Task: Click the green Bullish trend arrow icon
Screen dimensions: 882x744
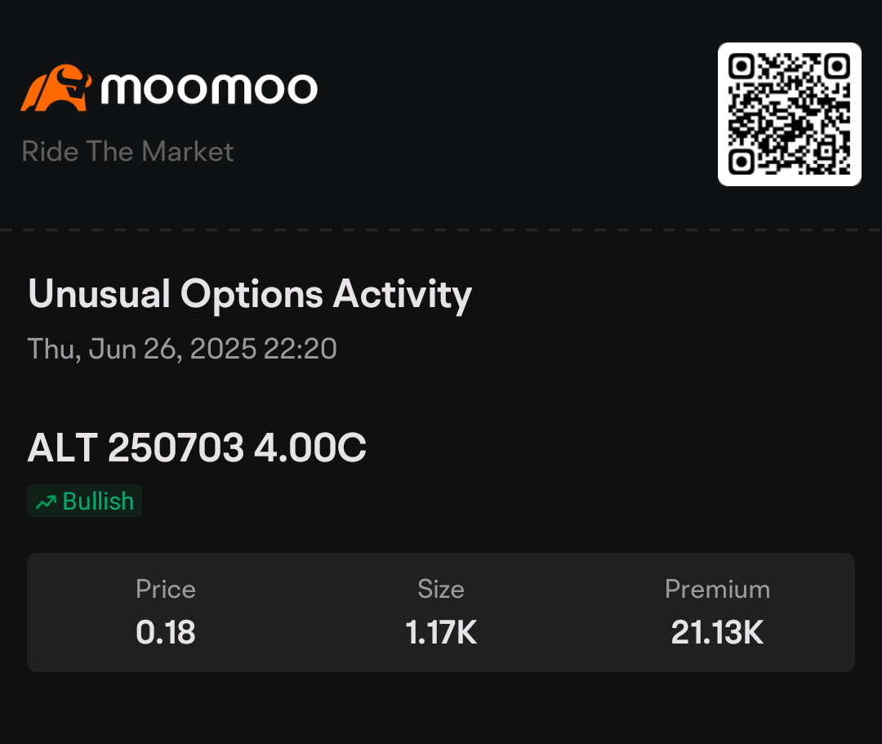Action: pyautogui.click(x=46, y=501)
